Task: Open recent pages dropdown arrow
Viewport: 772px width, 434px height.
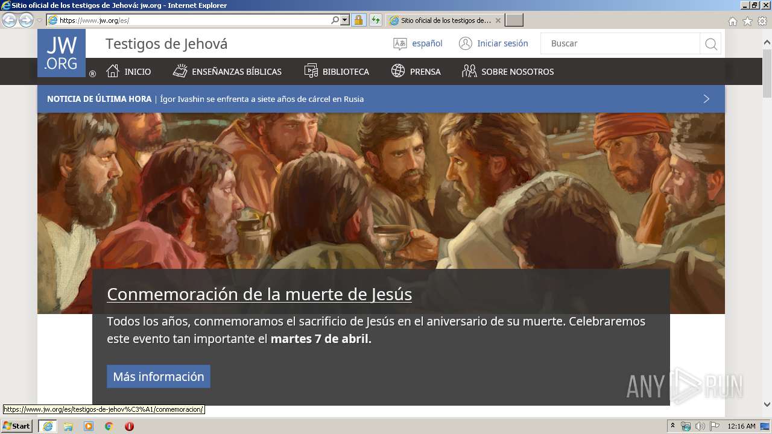Action: tap(39, 20)
